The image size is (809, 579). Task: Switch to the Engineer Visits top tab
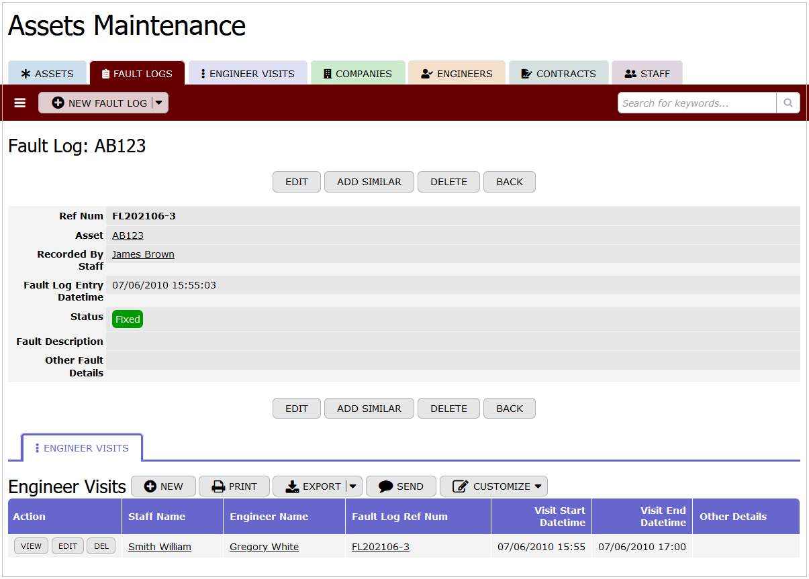coord(248,74)
